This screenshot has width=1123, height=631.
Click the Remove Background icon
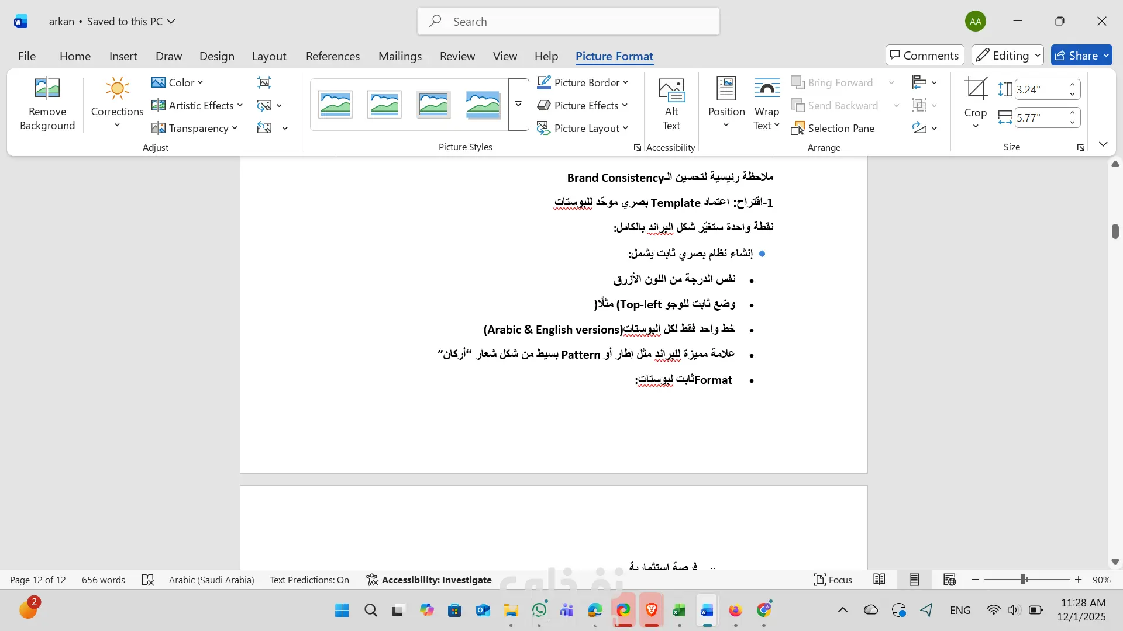(x=47, y=89)
